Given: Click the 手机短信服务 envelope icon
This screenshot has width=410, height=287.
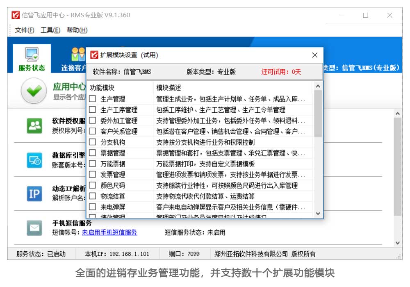Looking at the screenshot, I should coord(34,228).
